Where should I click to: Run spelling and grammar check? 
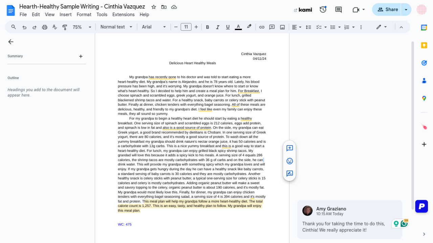[x=54, y=27]
